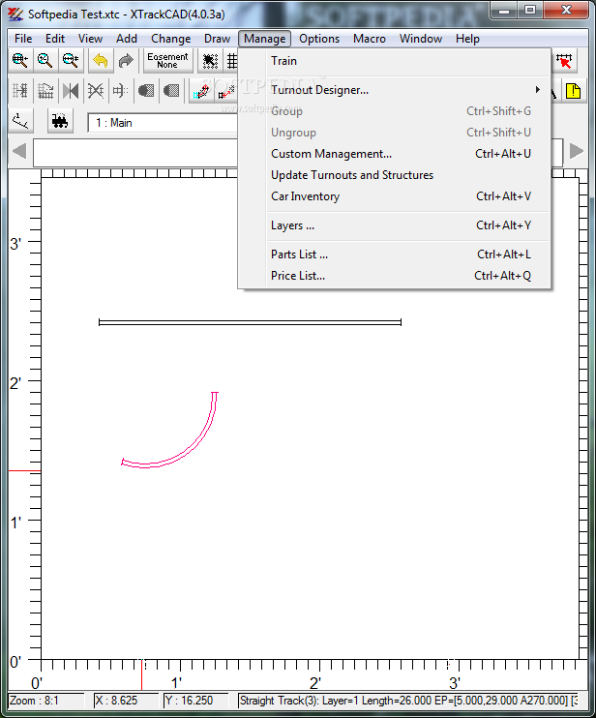Image resolution: width=596 pixels, height=718 pixels.
Task: Click the steam locomotive Train icon
Action: (60, 121)
